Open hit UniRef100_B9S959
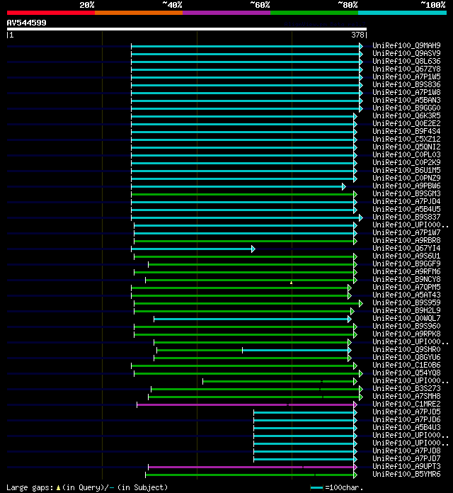The height and width of the screenshot is (493, 453). pos(406,302)
